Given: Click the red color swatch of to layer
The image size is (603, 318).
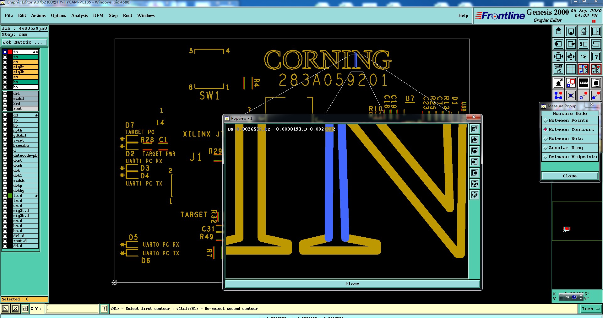Looking at the screenshot, I should (10, 52).
